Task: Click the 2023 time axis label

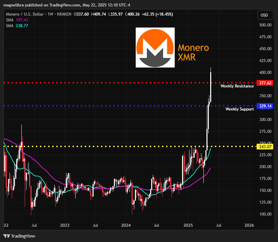Action: tap(65, 225)
